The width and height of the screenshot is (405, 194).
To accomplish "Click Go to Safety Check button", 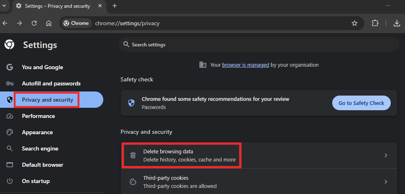I will 361,103.
